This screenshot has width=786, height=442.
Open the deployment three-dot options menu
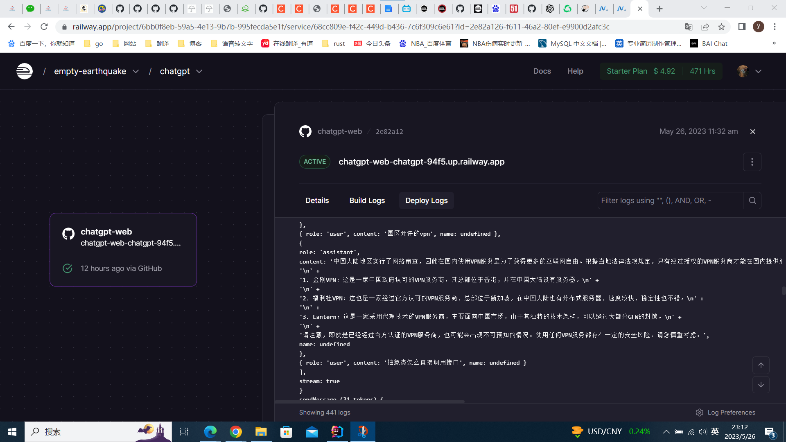[752, 162]
